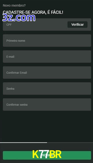Screen dimensions: 93x163
Task: Click the K77BR overlay logo
Action: tap(47, 154)
